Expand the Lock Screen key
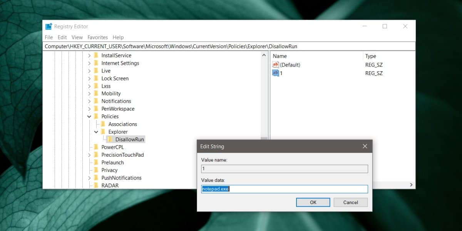Viewport: 462px width, 231px height. 89,78
